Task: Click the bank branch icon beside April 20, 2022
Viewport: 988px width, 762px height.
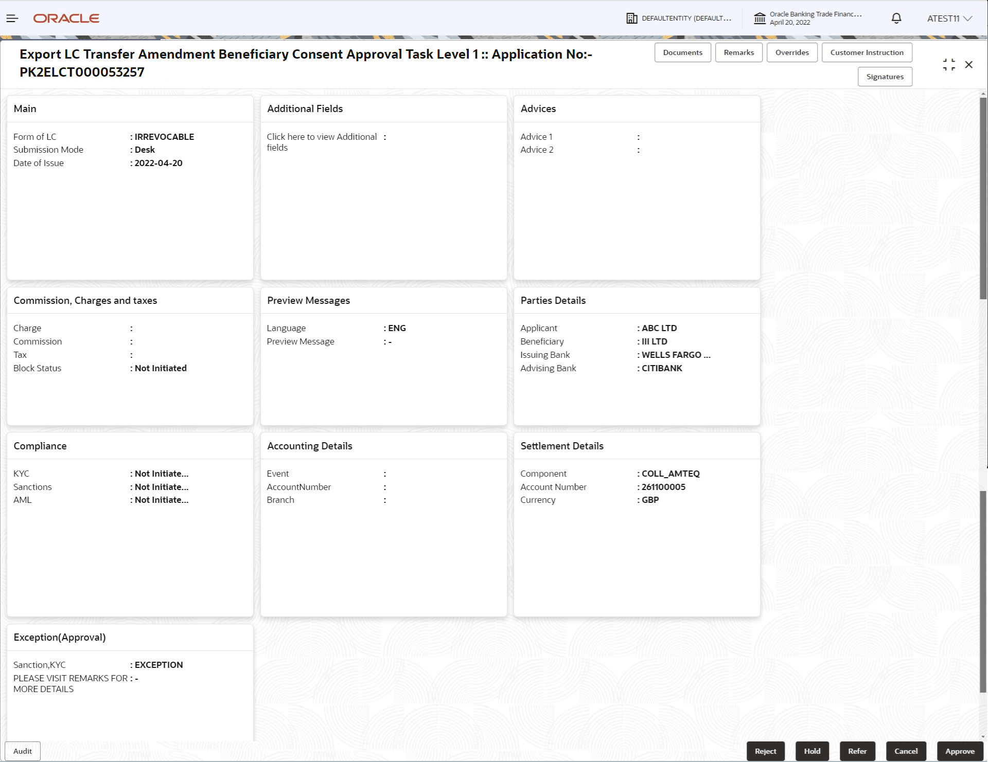Action: (760, 18)
